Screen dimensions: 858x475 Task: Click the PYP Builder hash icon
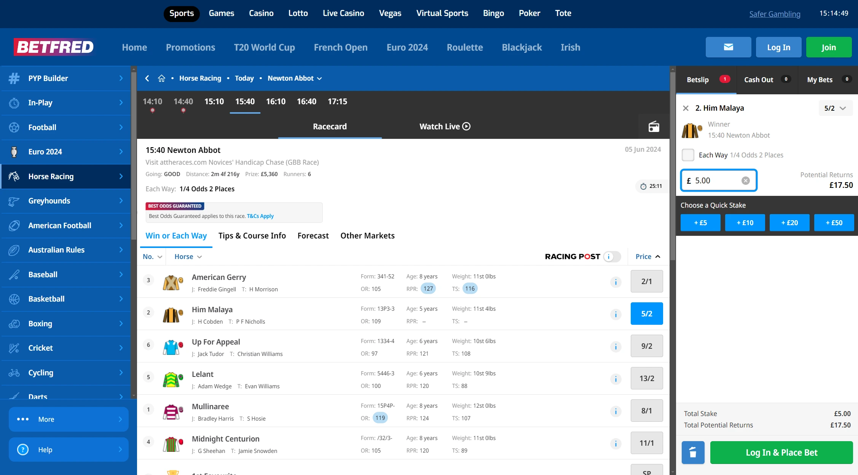pos(14,78)
